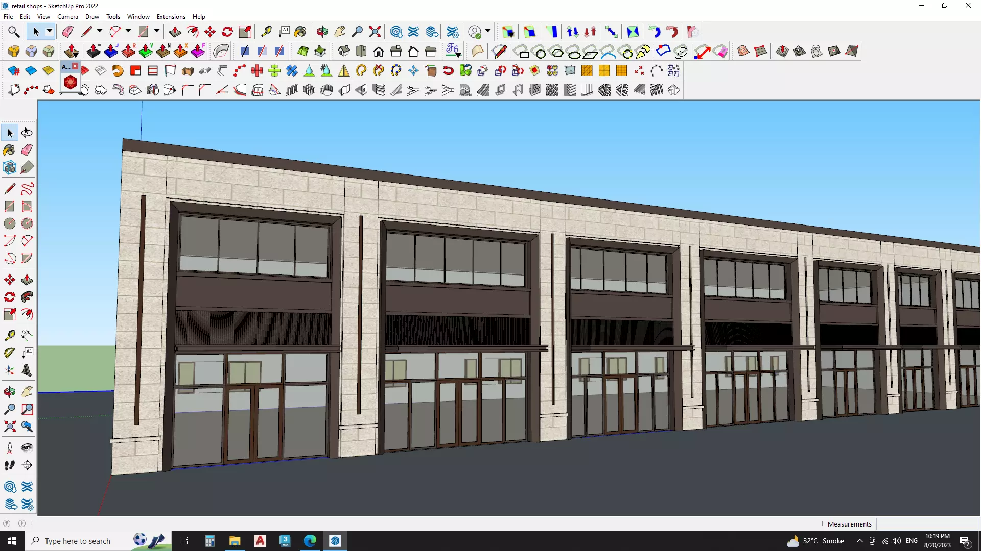Activate the Orbit tool in top toolbar
The image size is (981, 551).
(322, 32)
